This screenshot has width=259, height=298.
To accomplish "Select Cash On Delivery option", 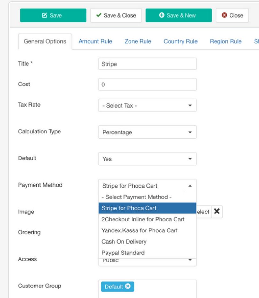I will point(124,242).
